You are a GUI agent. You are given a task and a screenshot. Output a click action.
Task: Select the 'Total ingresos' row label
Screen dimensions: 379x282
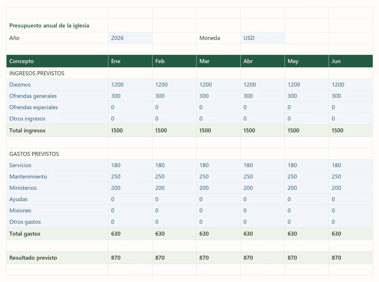tap(57, 130)
